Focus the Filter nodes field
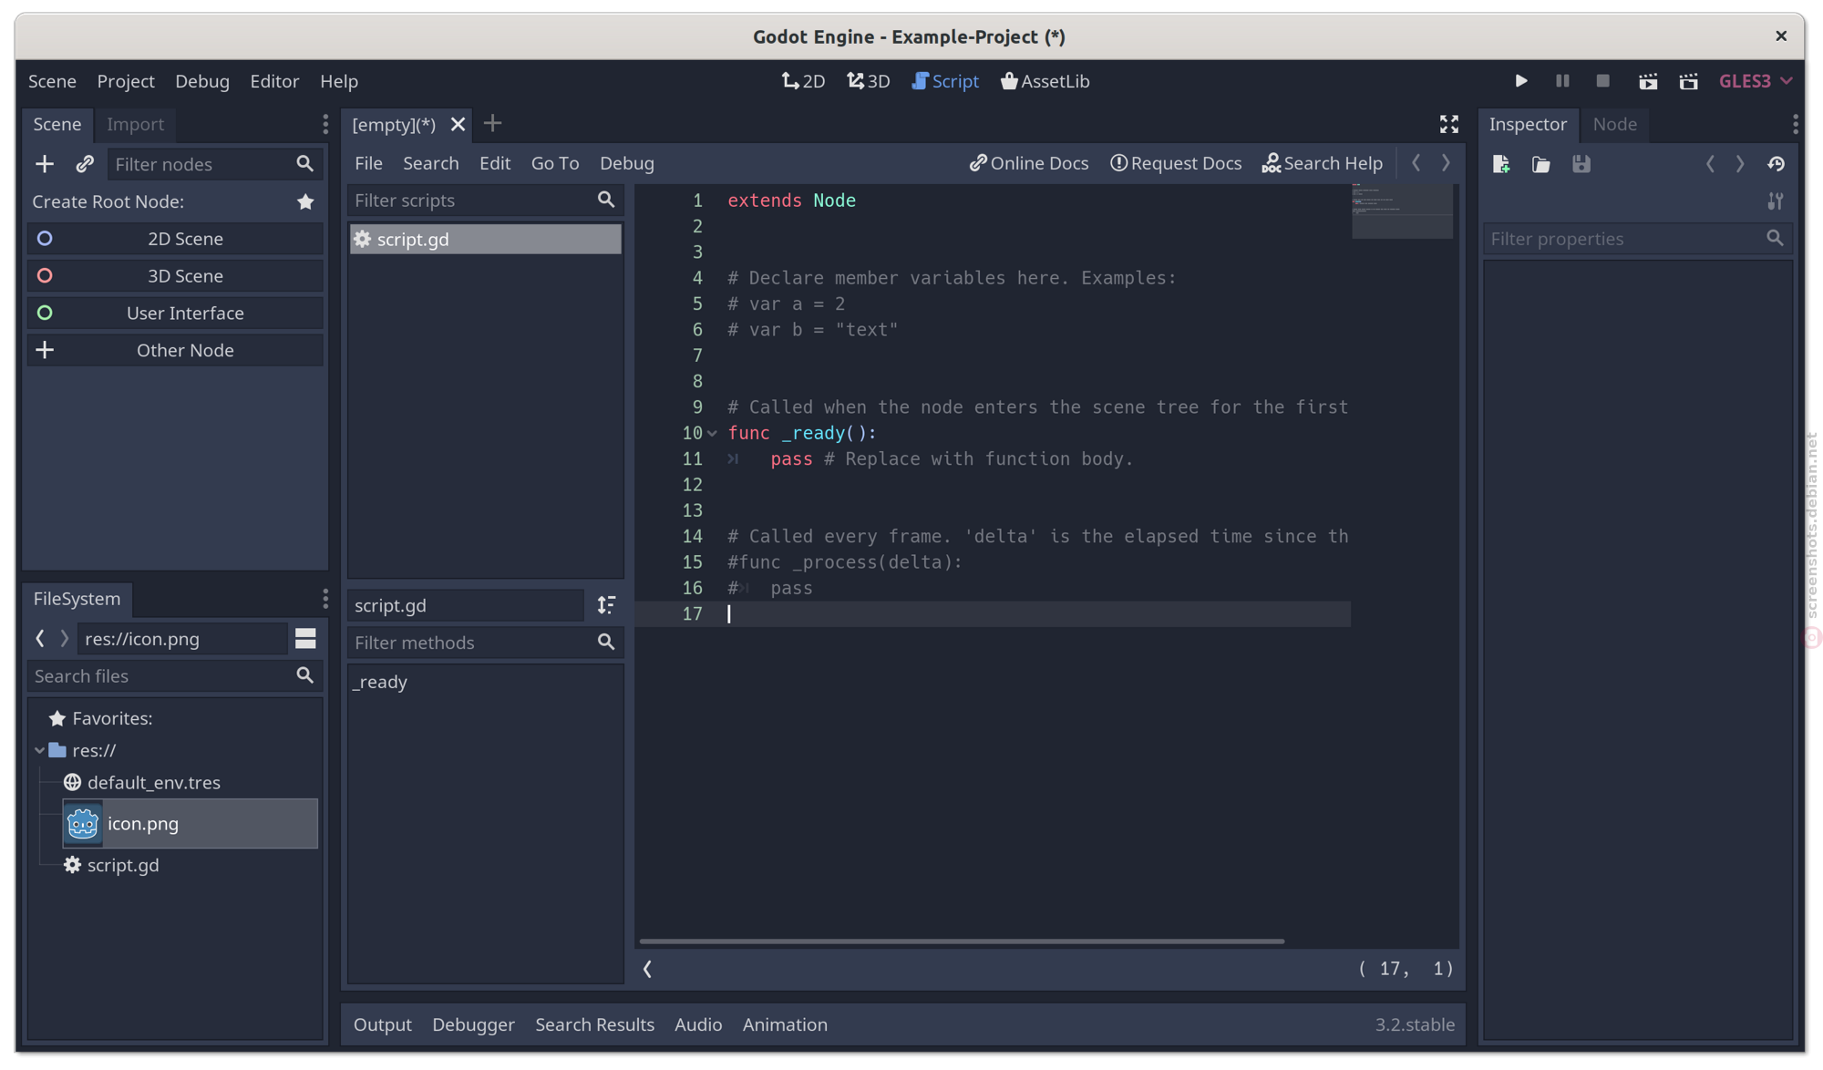 214,164
